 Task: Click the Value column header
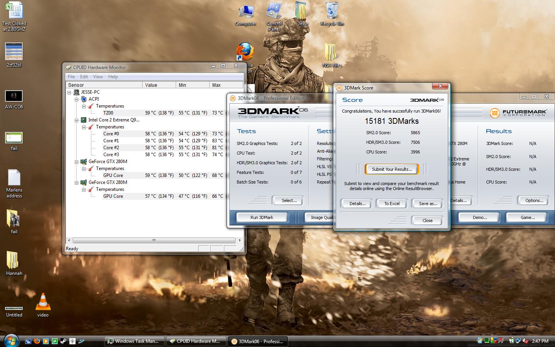pos(159,85)
